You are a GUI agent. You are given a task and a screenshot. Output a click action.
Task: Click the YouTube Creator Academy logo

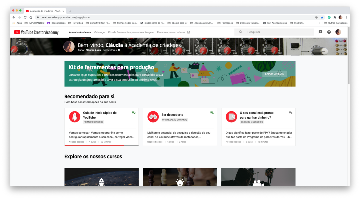[x=36, y=32]
